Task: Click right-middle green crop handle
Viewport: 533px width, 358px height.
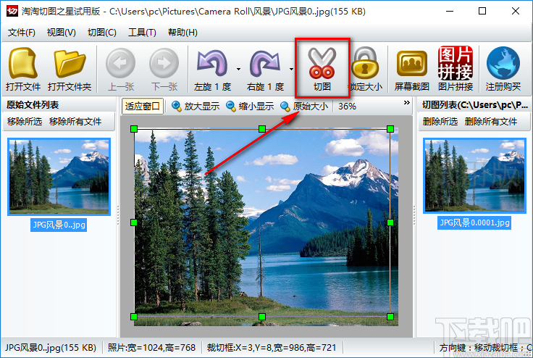Action: 390,222
